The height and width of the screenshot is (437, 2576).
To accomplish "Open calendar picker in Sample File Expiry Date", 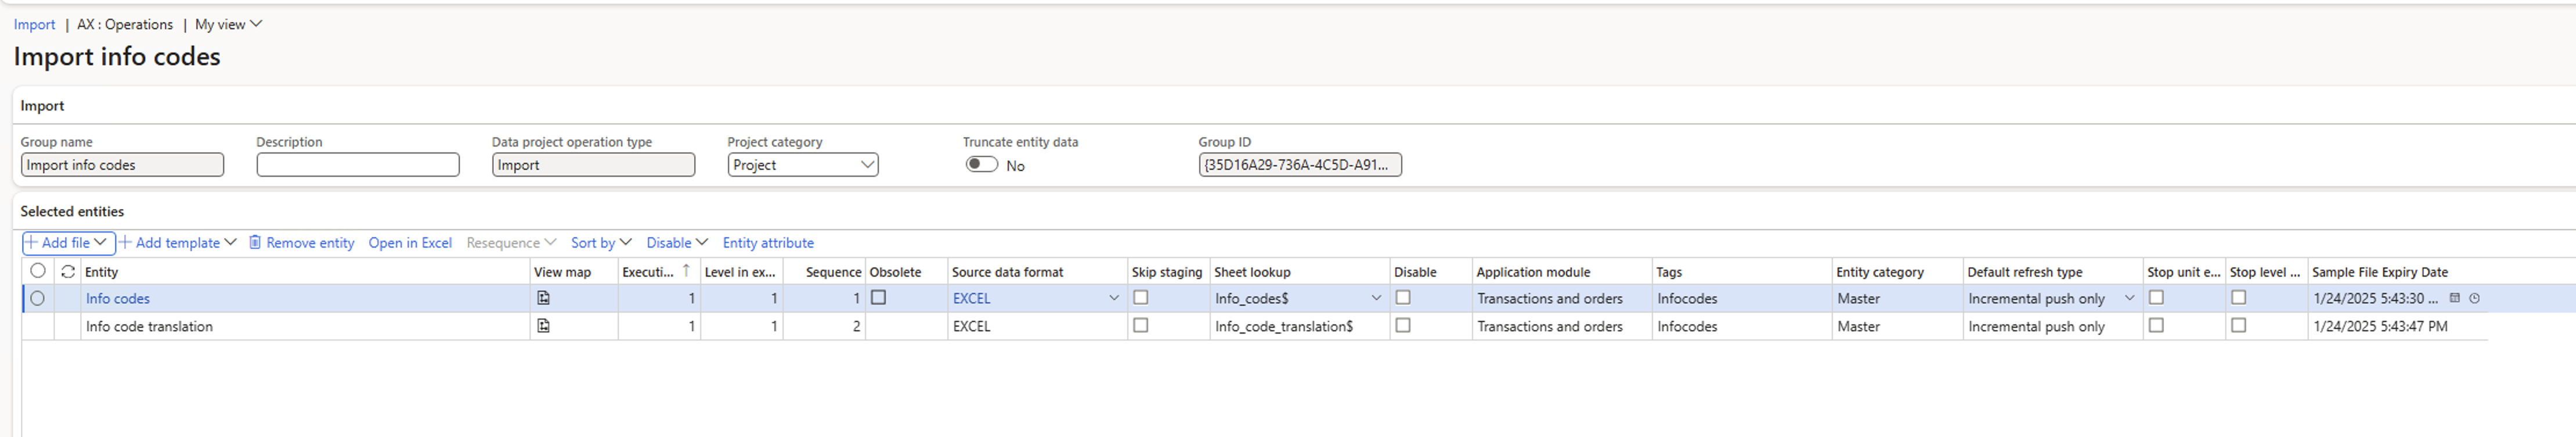I will 2454,298.
